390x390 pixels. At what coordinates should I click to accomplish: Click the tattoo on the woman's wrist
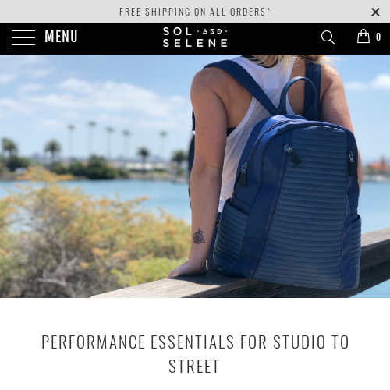coord(199,236)
